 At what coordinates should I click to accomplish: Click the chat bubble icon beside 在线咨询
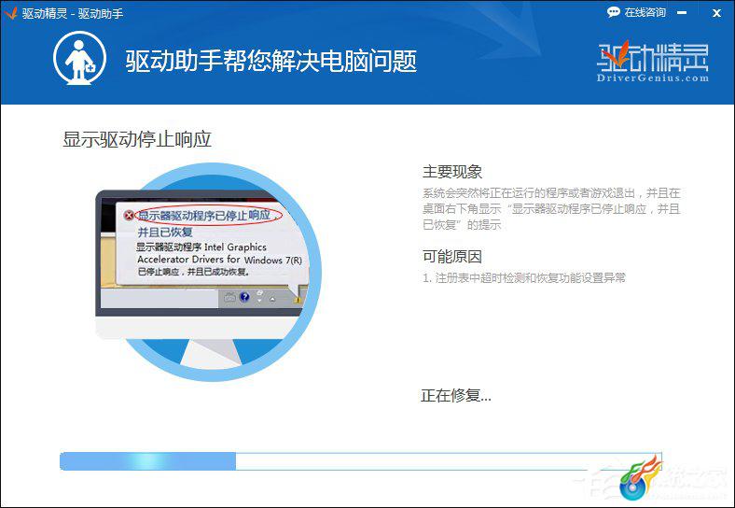point(613,13)
